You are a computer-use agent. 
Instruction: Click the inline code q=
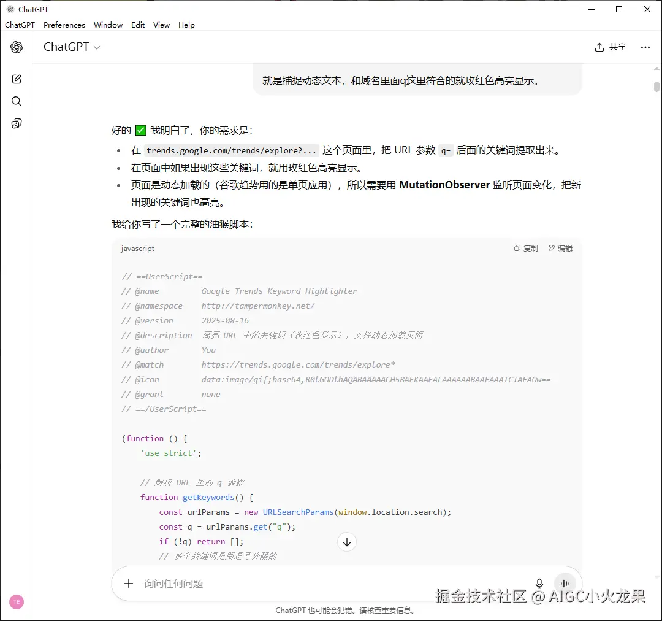tap(446, 150)
